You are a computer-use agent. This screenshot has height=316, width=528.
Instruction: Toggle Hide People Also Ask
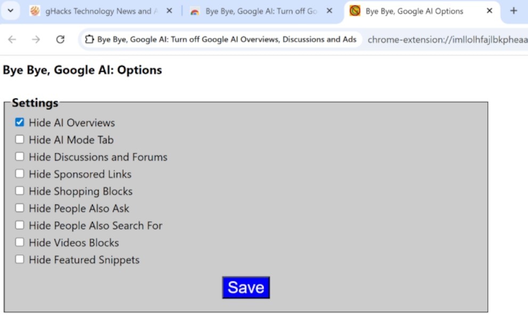pos(20,208)
